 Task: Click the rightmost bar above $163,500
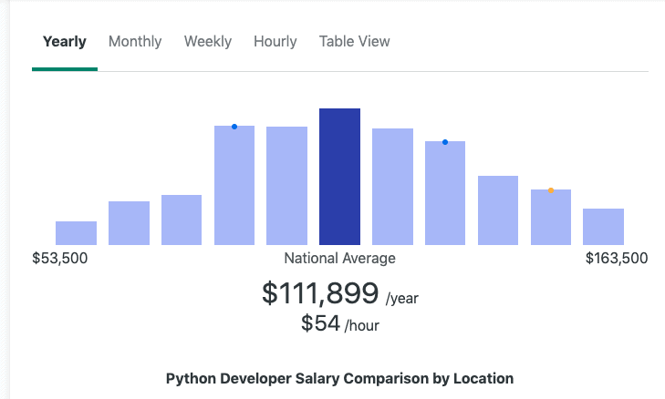(603, 227)
